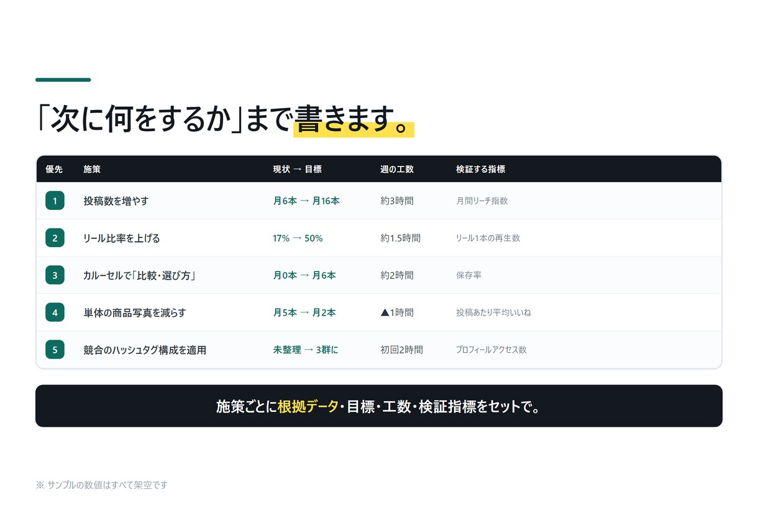This screenshot has width=758, height=505.
Task: Select the カルーセルで「比較・選び方」 cell
Action: point(140,275)
